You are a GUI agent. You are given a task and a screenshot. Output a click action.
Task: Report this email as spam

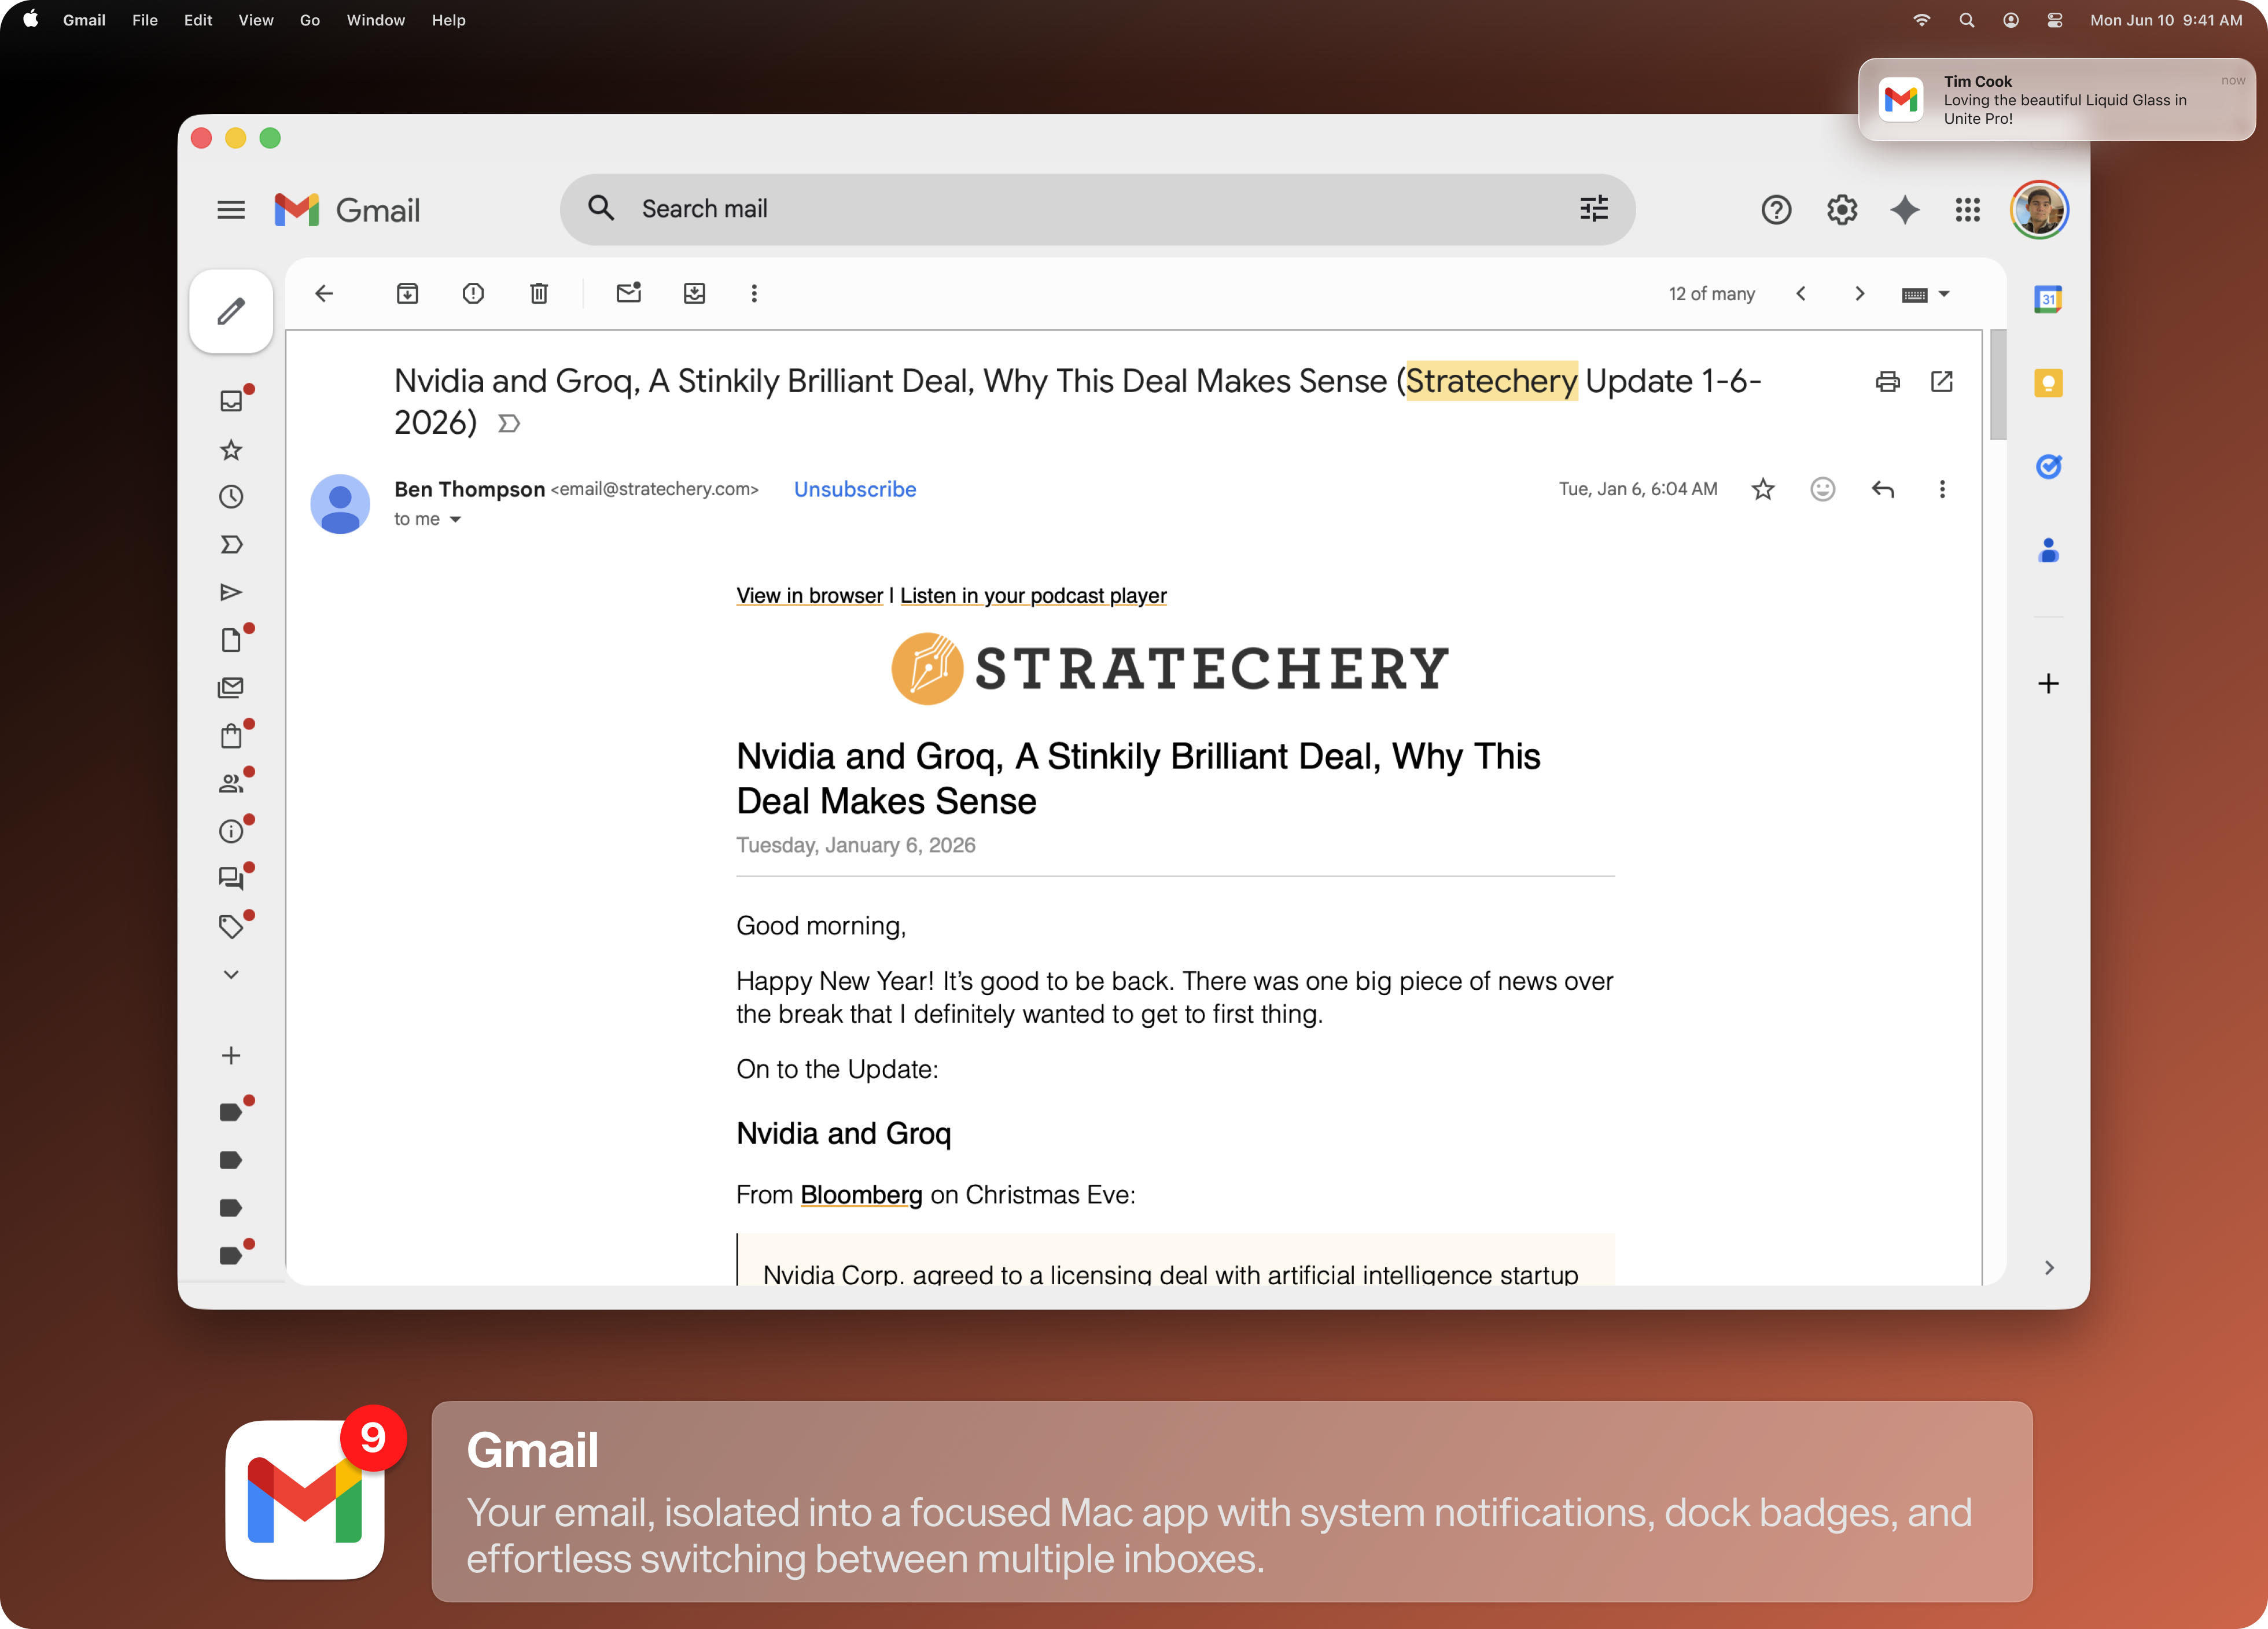coord(473,293)
